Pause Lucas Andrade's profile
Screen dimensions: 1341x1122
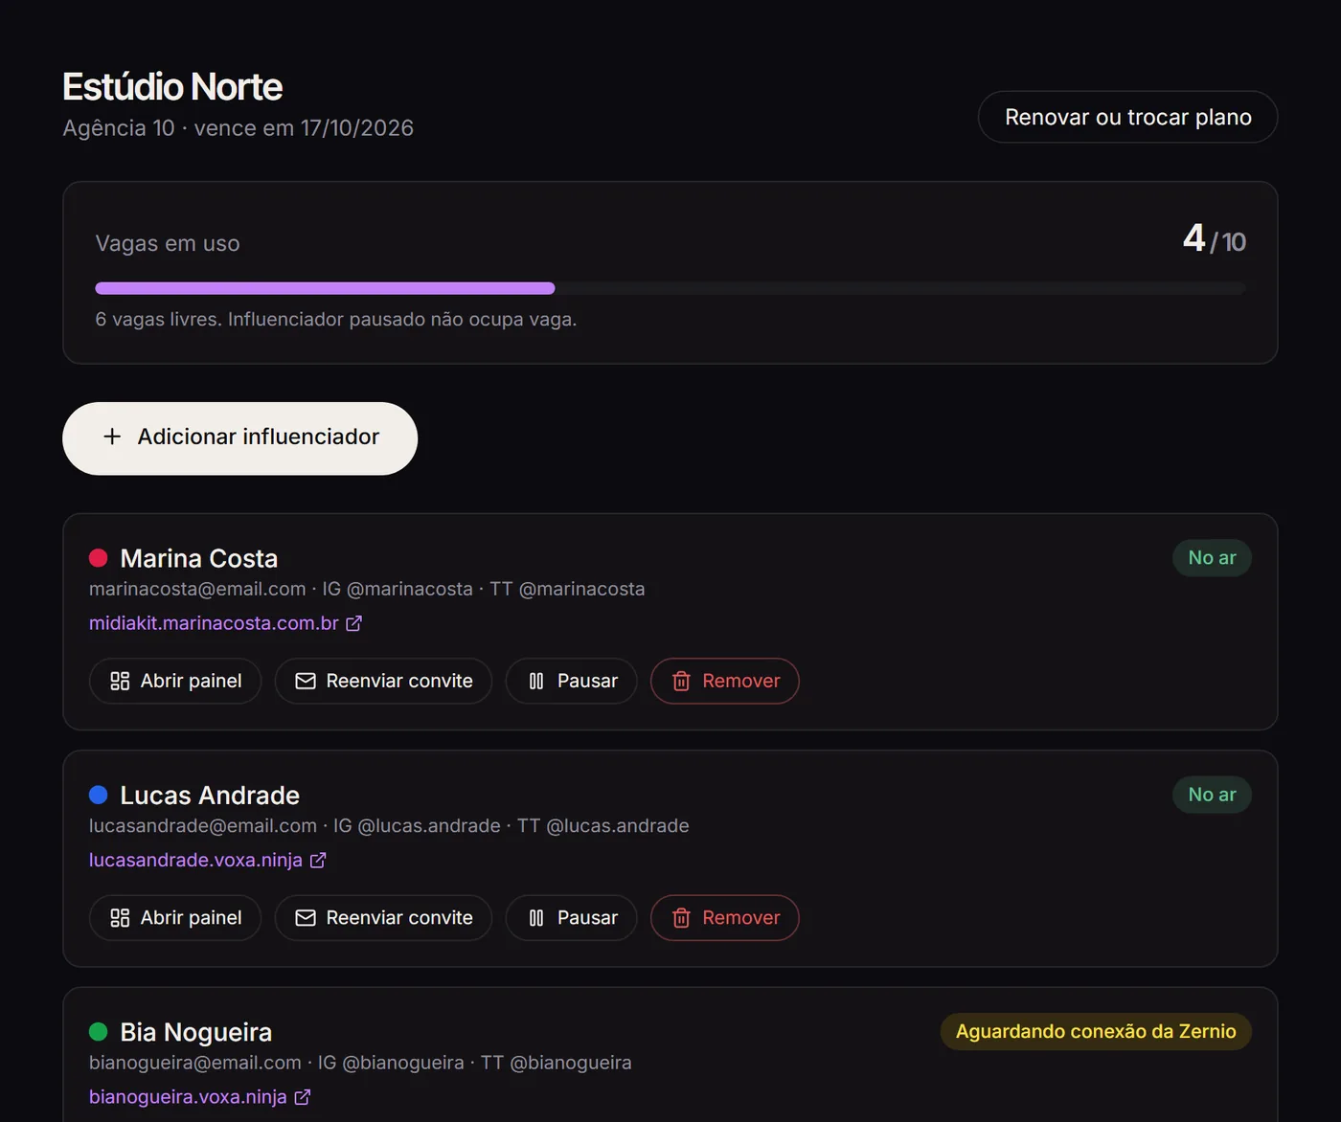[x=572, y=917]
